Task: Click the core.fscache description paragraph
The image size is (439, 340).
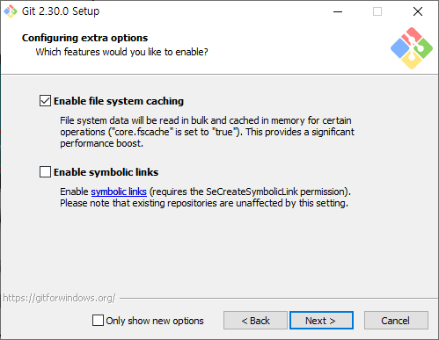Action: [207, 132]
